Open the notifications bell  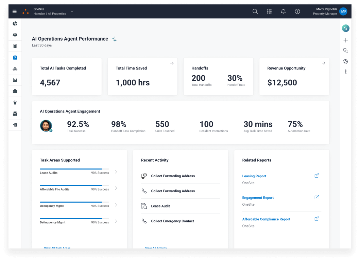point(283,12)
